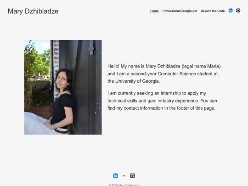The width and height of the screenshot is (248, 186).
Task: Go to the Home nav item
Action: [x=154, y=11]
